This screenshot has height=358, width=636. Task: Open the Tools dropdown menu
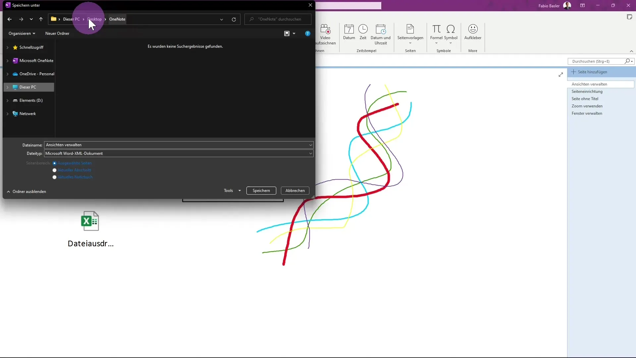point(232,191)
